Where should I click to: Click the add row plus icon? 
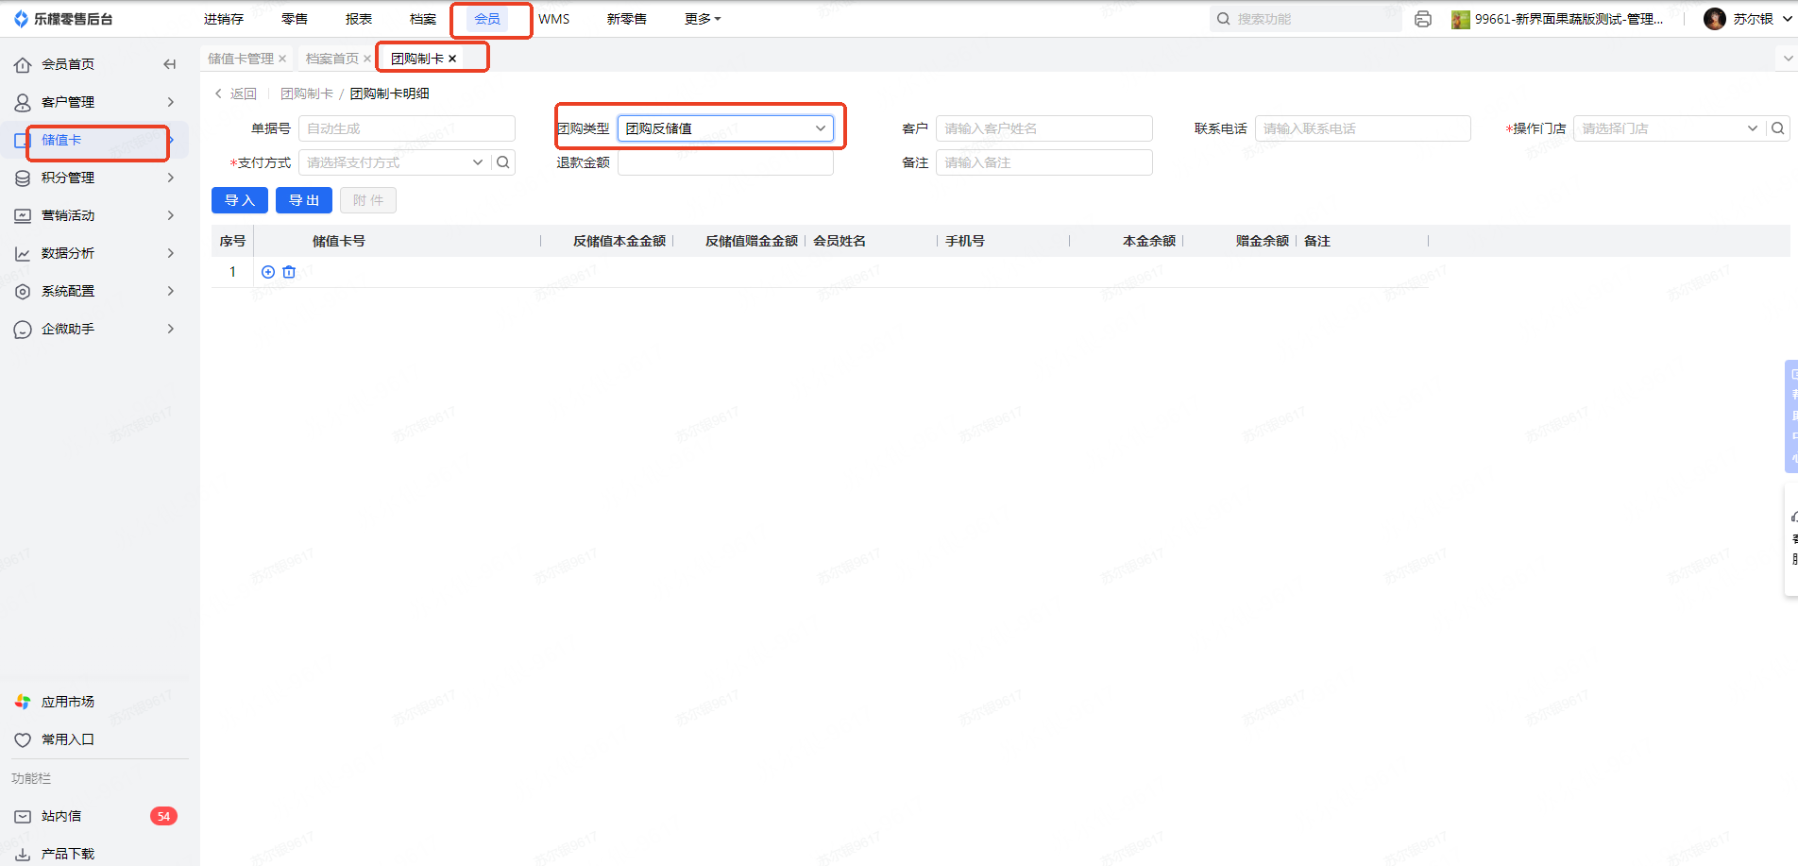(x=268, y=272)
